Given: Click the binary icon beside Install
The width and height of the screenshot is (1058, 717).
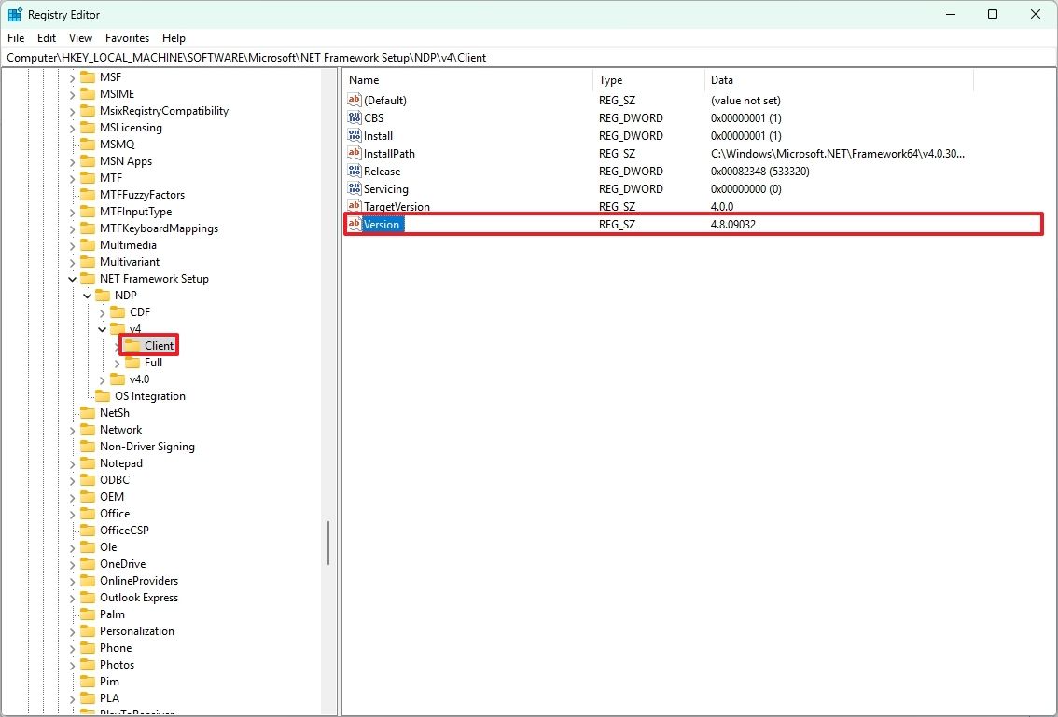Looking at the screenshot, I should coord(354,135).
